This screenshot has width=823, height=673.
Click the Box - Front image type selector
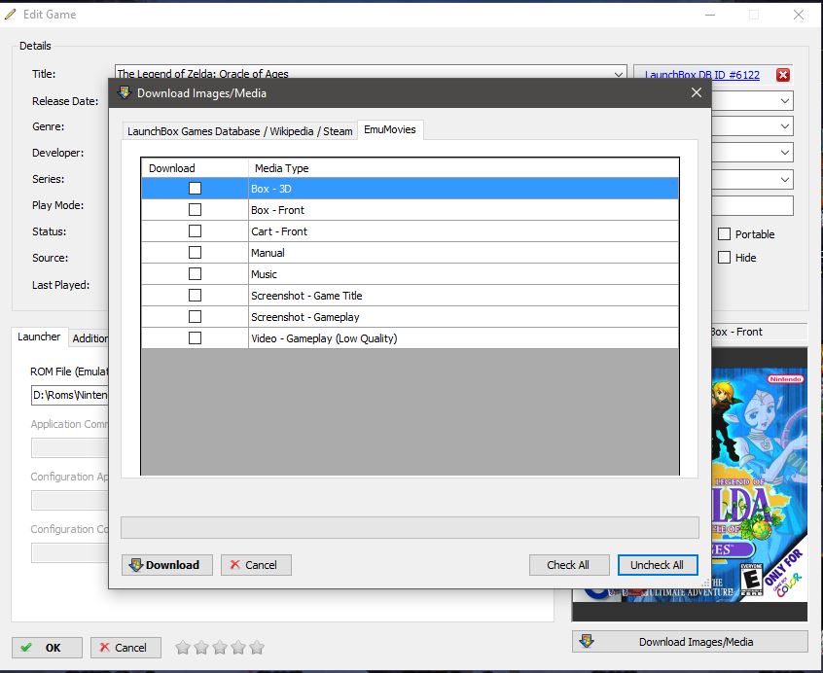click(x=759, y=332)
